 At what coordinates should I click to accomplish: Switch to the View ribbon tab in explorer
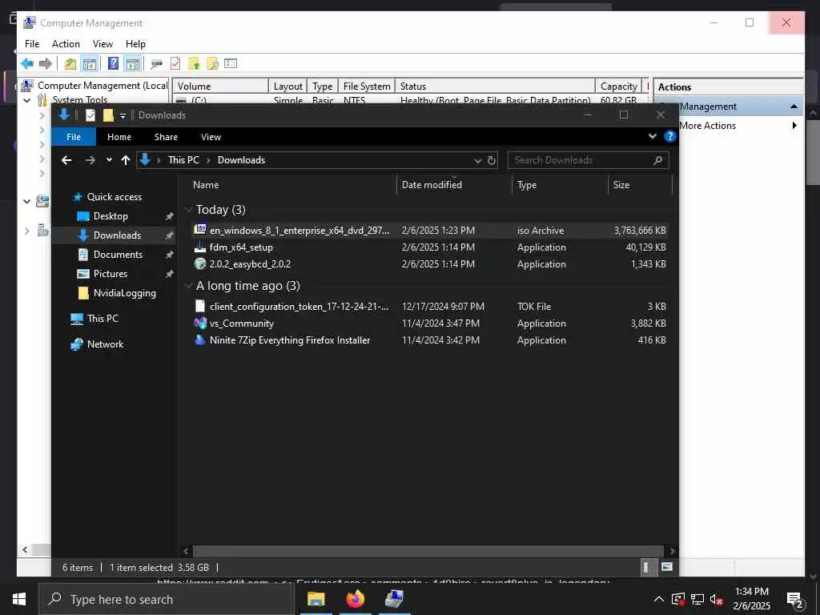(x=211, y=137)
